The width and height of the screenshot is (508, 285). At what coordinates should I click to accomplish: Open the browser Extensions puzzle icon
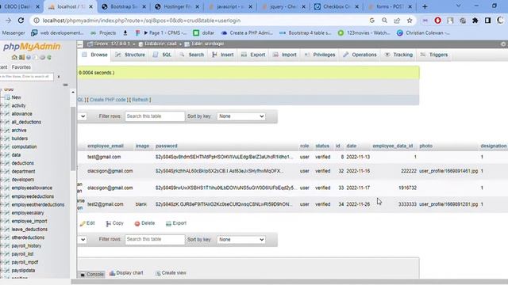click(475, 21)
